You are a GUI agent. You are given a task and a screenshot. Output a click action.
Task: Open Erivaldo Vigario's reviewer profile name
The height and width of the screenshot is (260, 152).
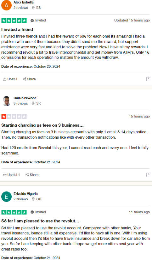pyautogui.click(x=25, y=194)
